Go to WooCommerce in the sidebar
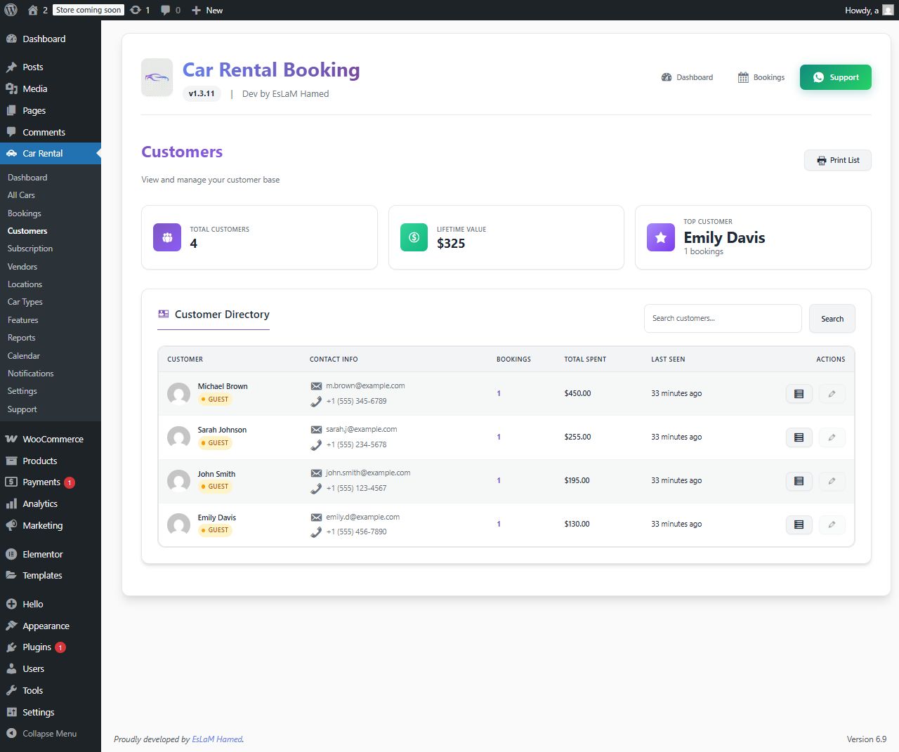Image resolution: width=899 pixels, height=752 pixels. pos(53,439)
